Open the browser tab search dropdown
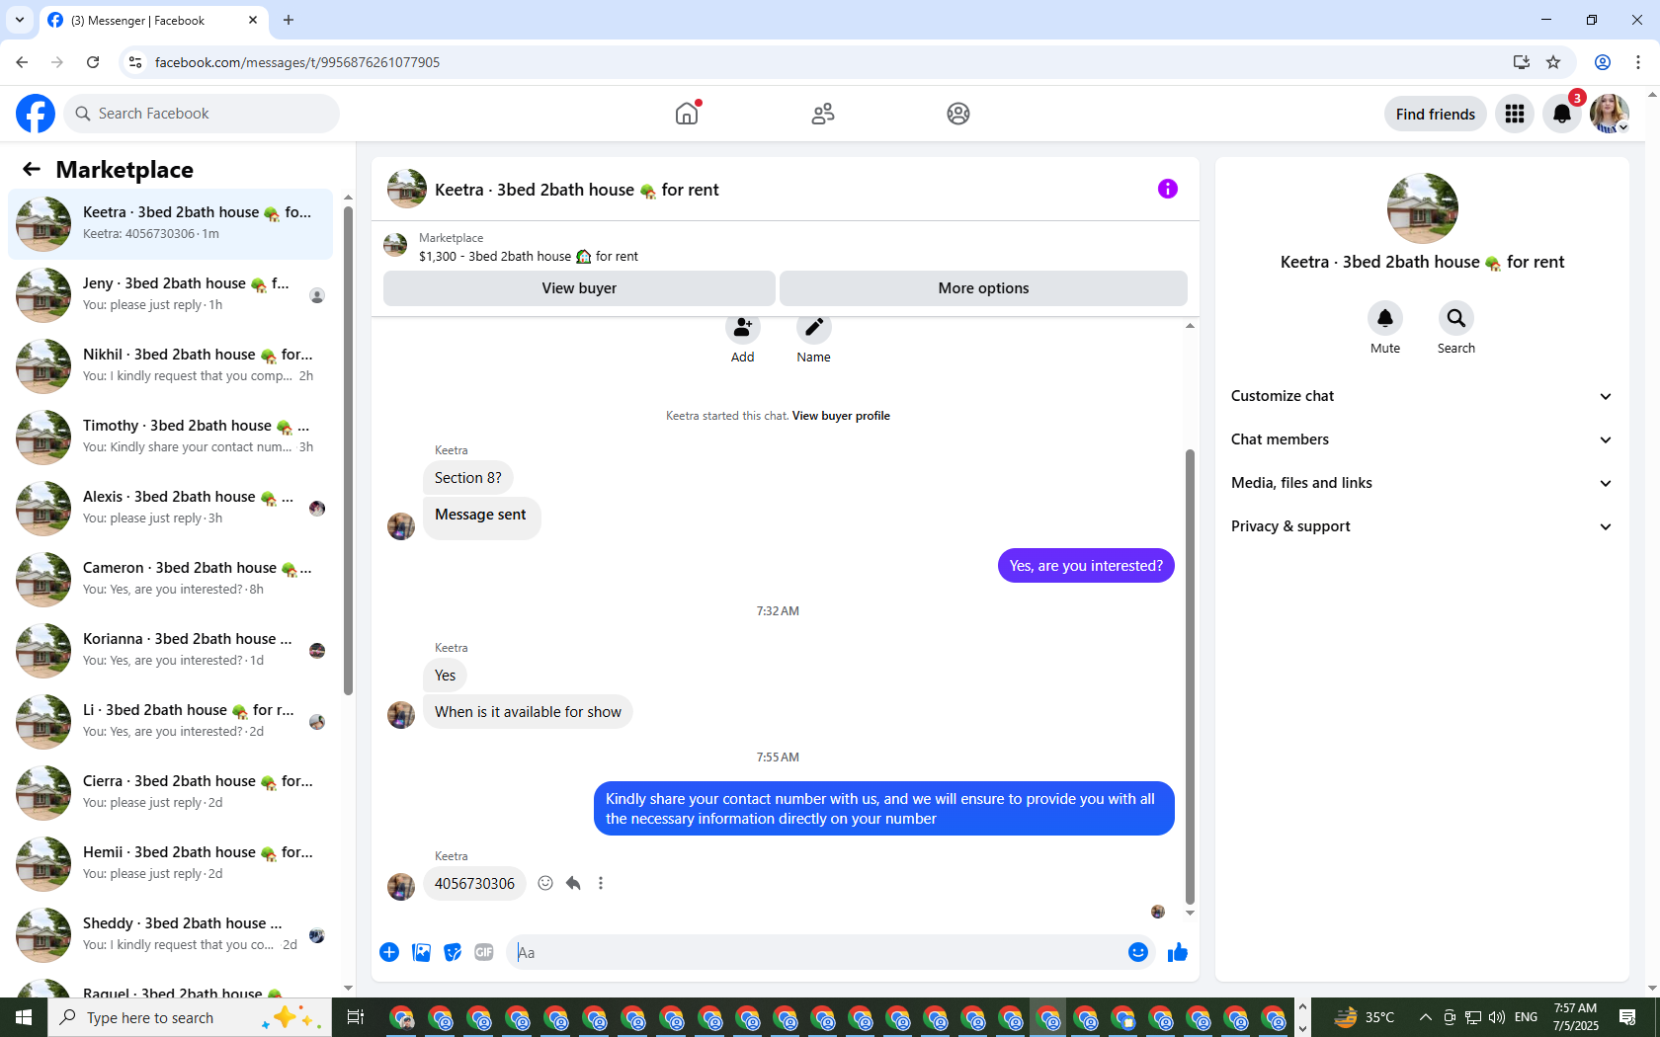1660x1037 pixels. [x=20, y=20]
